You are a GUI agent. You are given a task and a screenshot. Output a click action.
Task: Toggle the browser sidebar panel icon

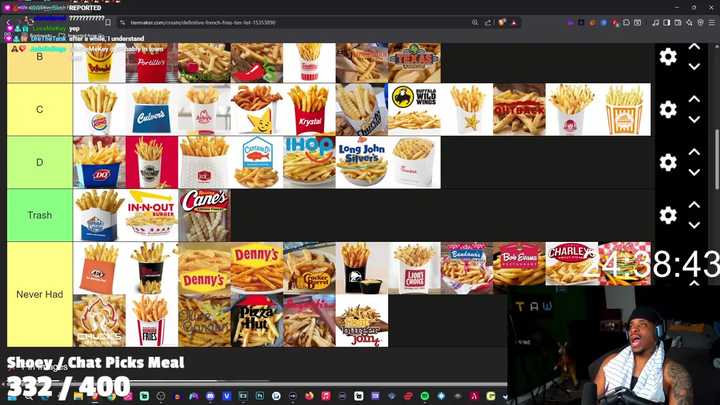point(667,22)
